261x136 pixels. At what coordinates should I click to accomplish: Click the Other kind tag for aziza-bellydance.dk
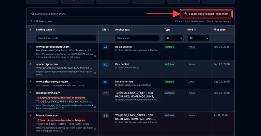pos(192,82)
